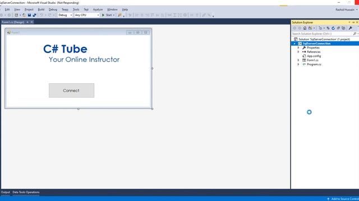The width and height of the screenshot is (359, 201).
Task: Expand the References node
Action: [x=298, y=52]
